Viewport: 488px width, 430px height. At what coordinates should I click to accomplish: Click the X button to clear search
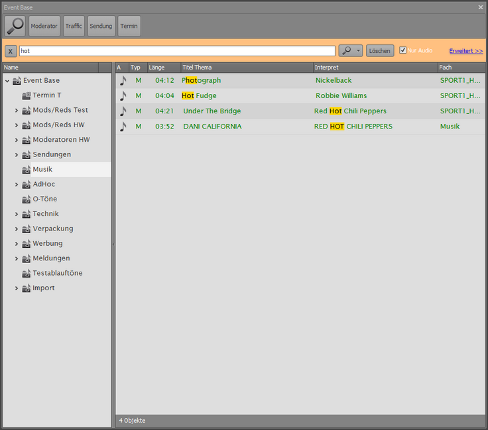coord(11,51)
